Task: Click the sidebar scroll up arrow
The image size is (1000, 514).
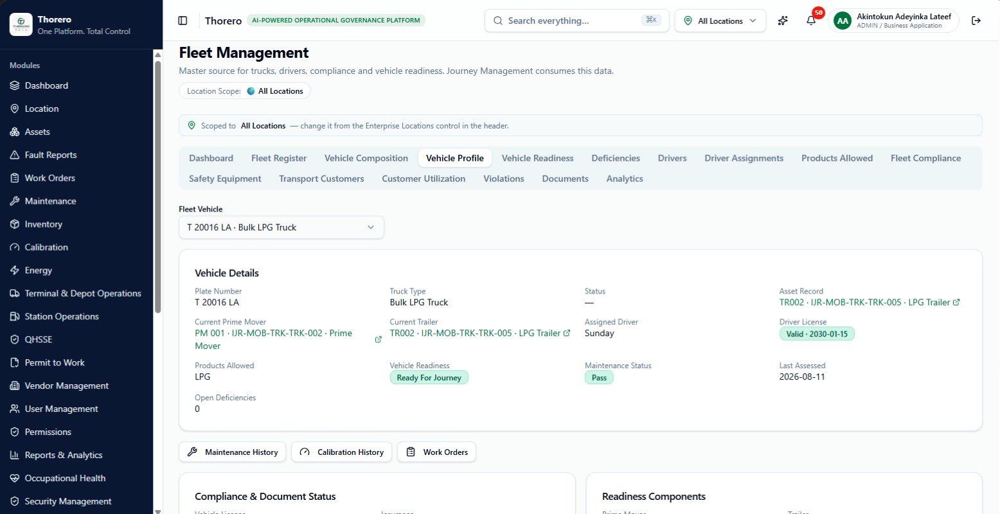Action: tap(158, 55)
